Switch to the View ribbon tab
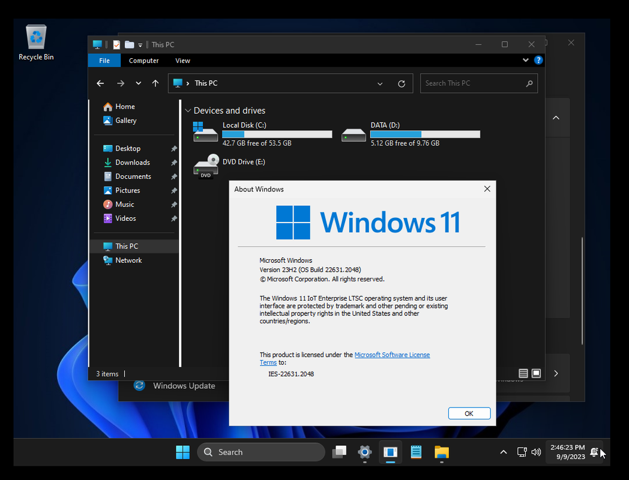Screen dimensions: 629x480 coord(182,61)
